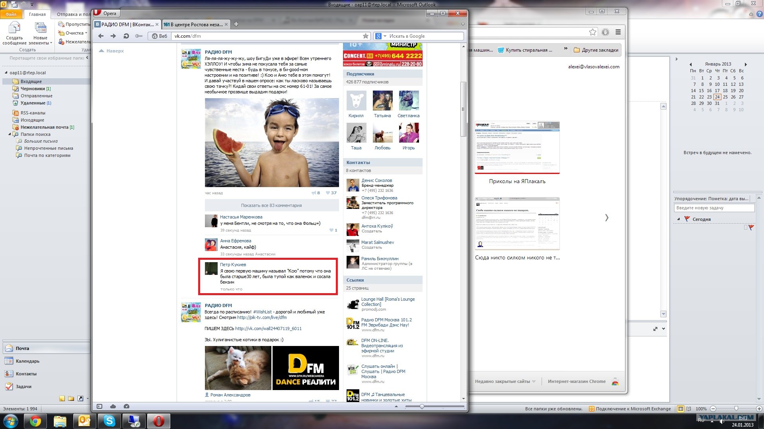The height and width of the screenshot is (429, 764).
Task: Reload the vk.com page in Opera
Action: pyautogui.click(x=126, y=36)
